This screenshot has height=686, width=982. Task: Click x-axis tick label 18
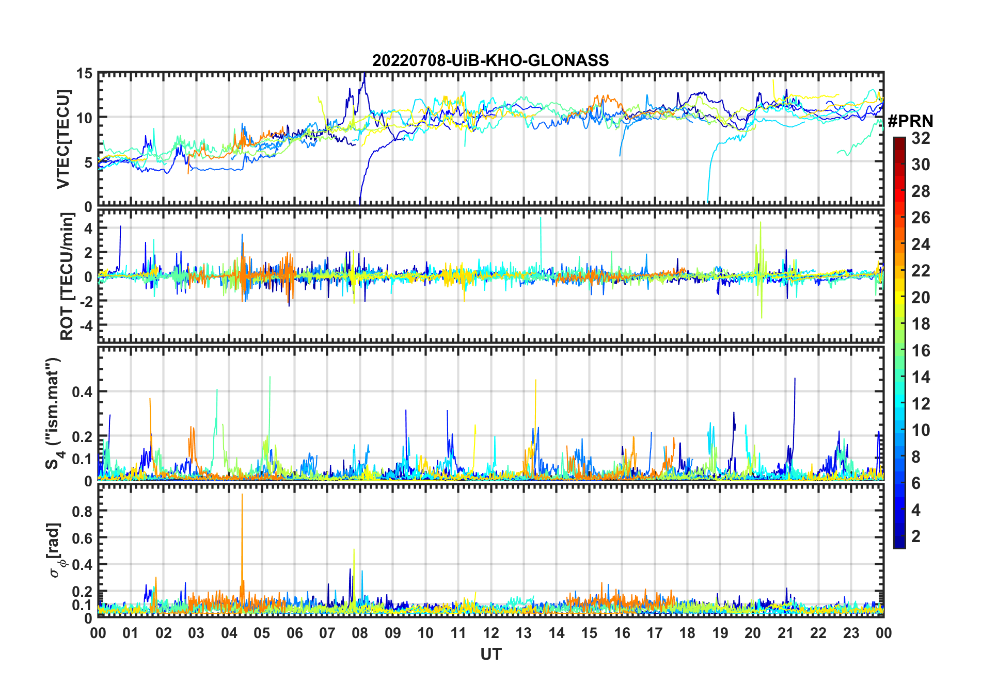click(x=687, y=633)
